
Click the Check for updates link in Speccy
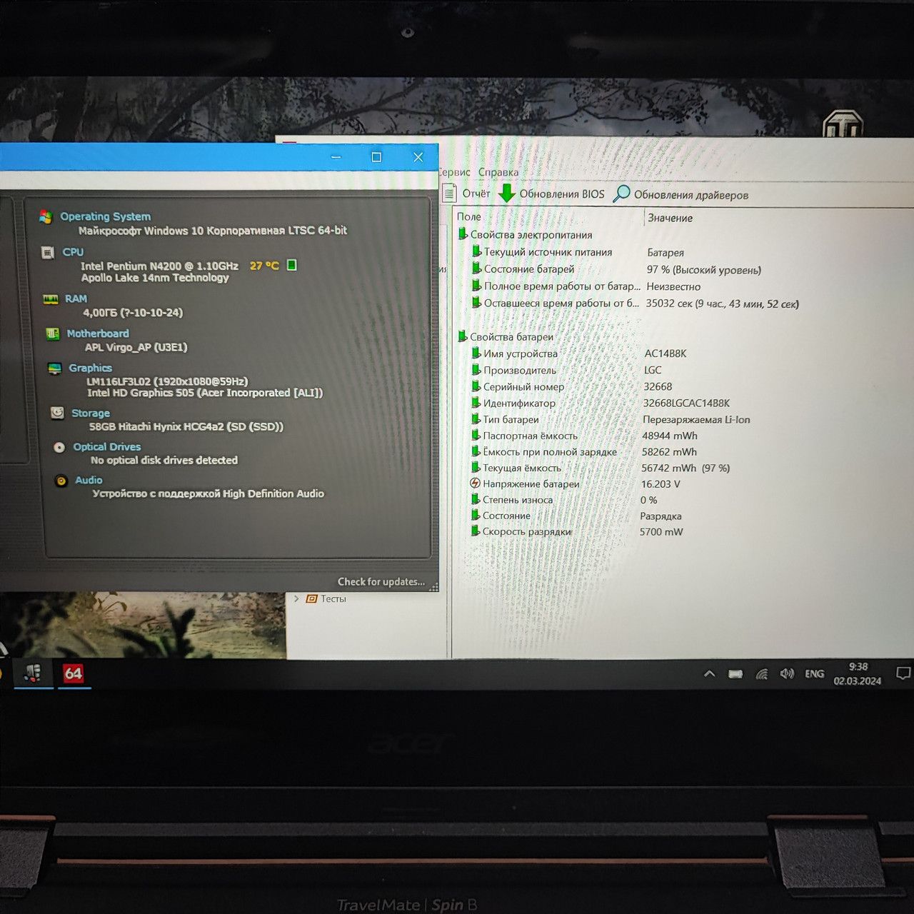[381, 581]
